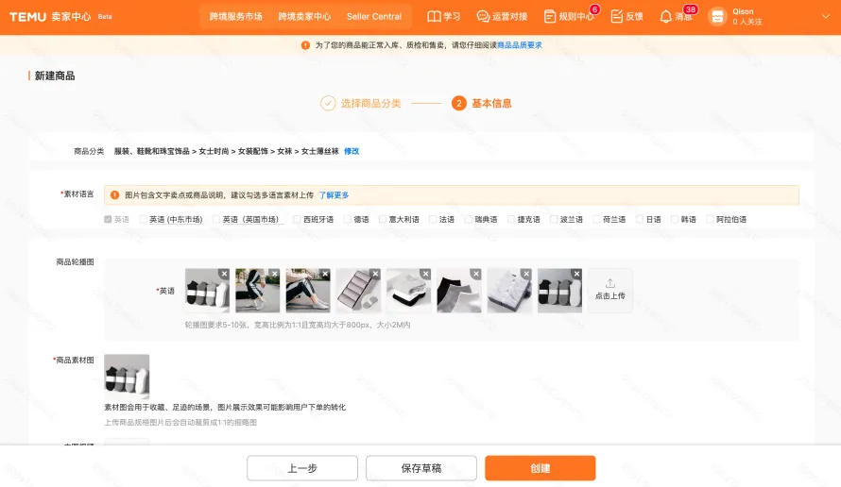The image size is (841, 487).
Task: Enable the 韩语 checkbox
Action: (675, 219)
